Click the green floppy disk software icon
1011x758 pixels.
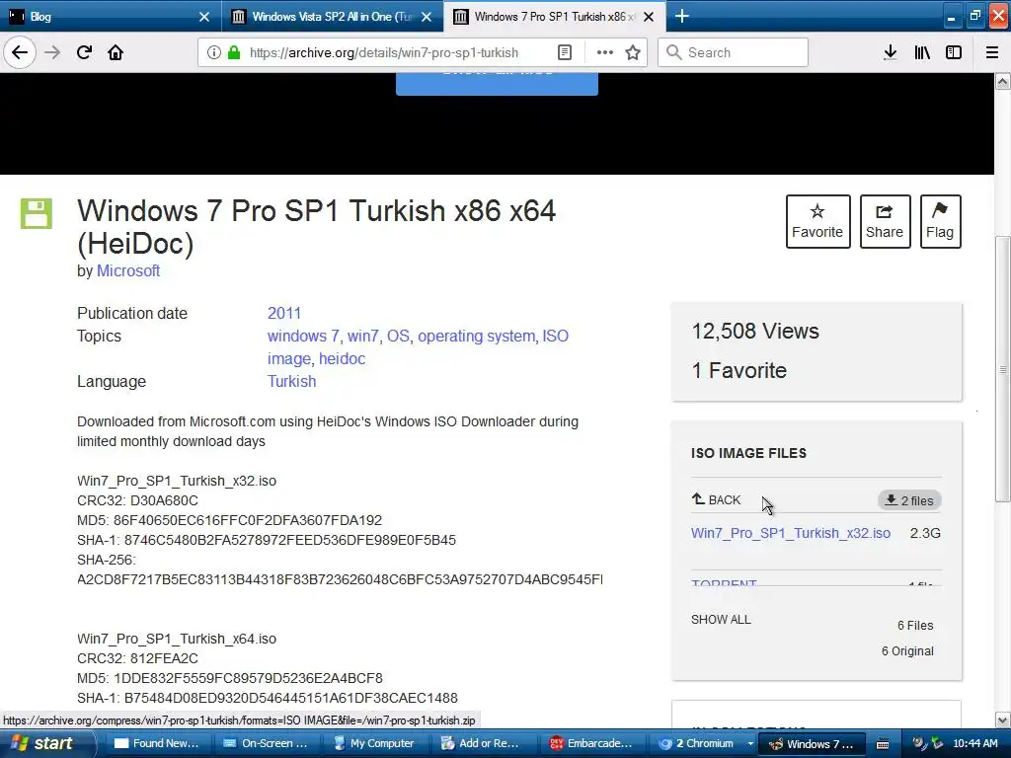click(37, 213)
